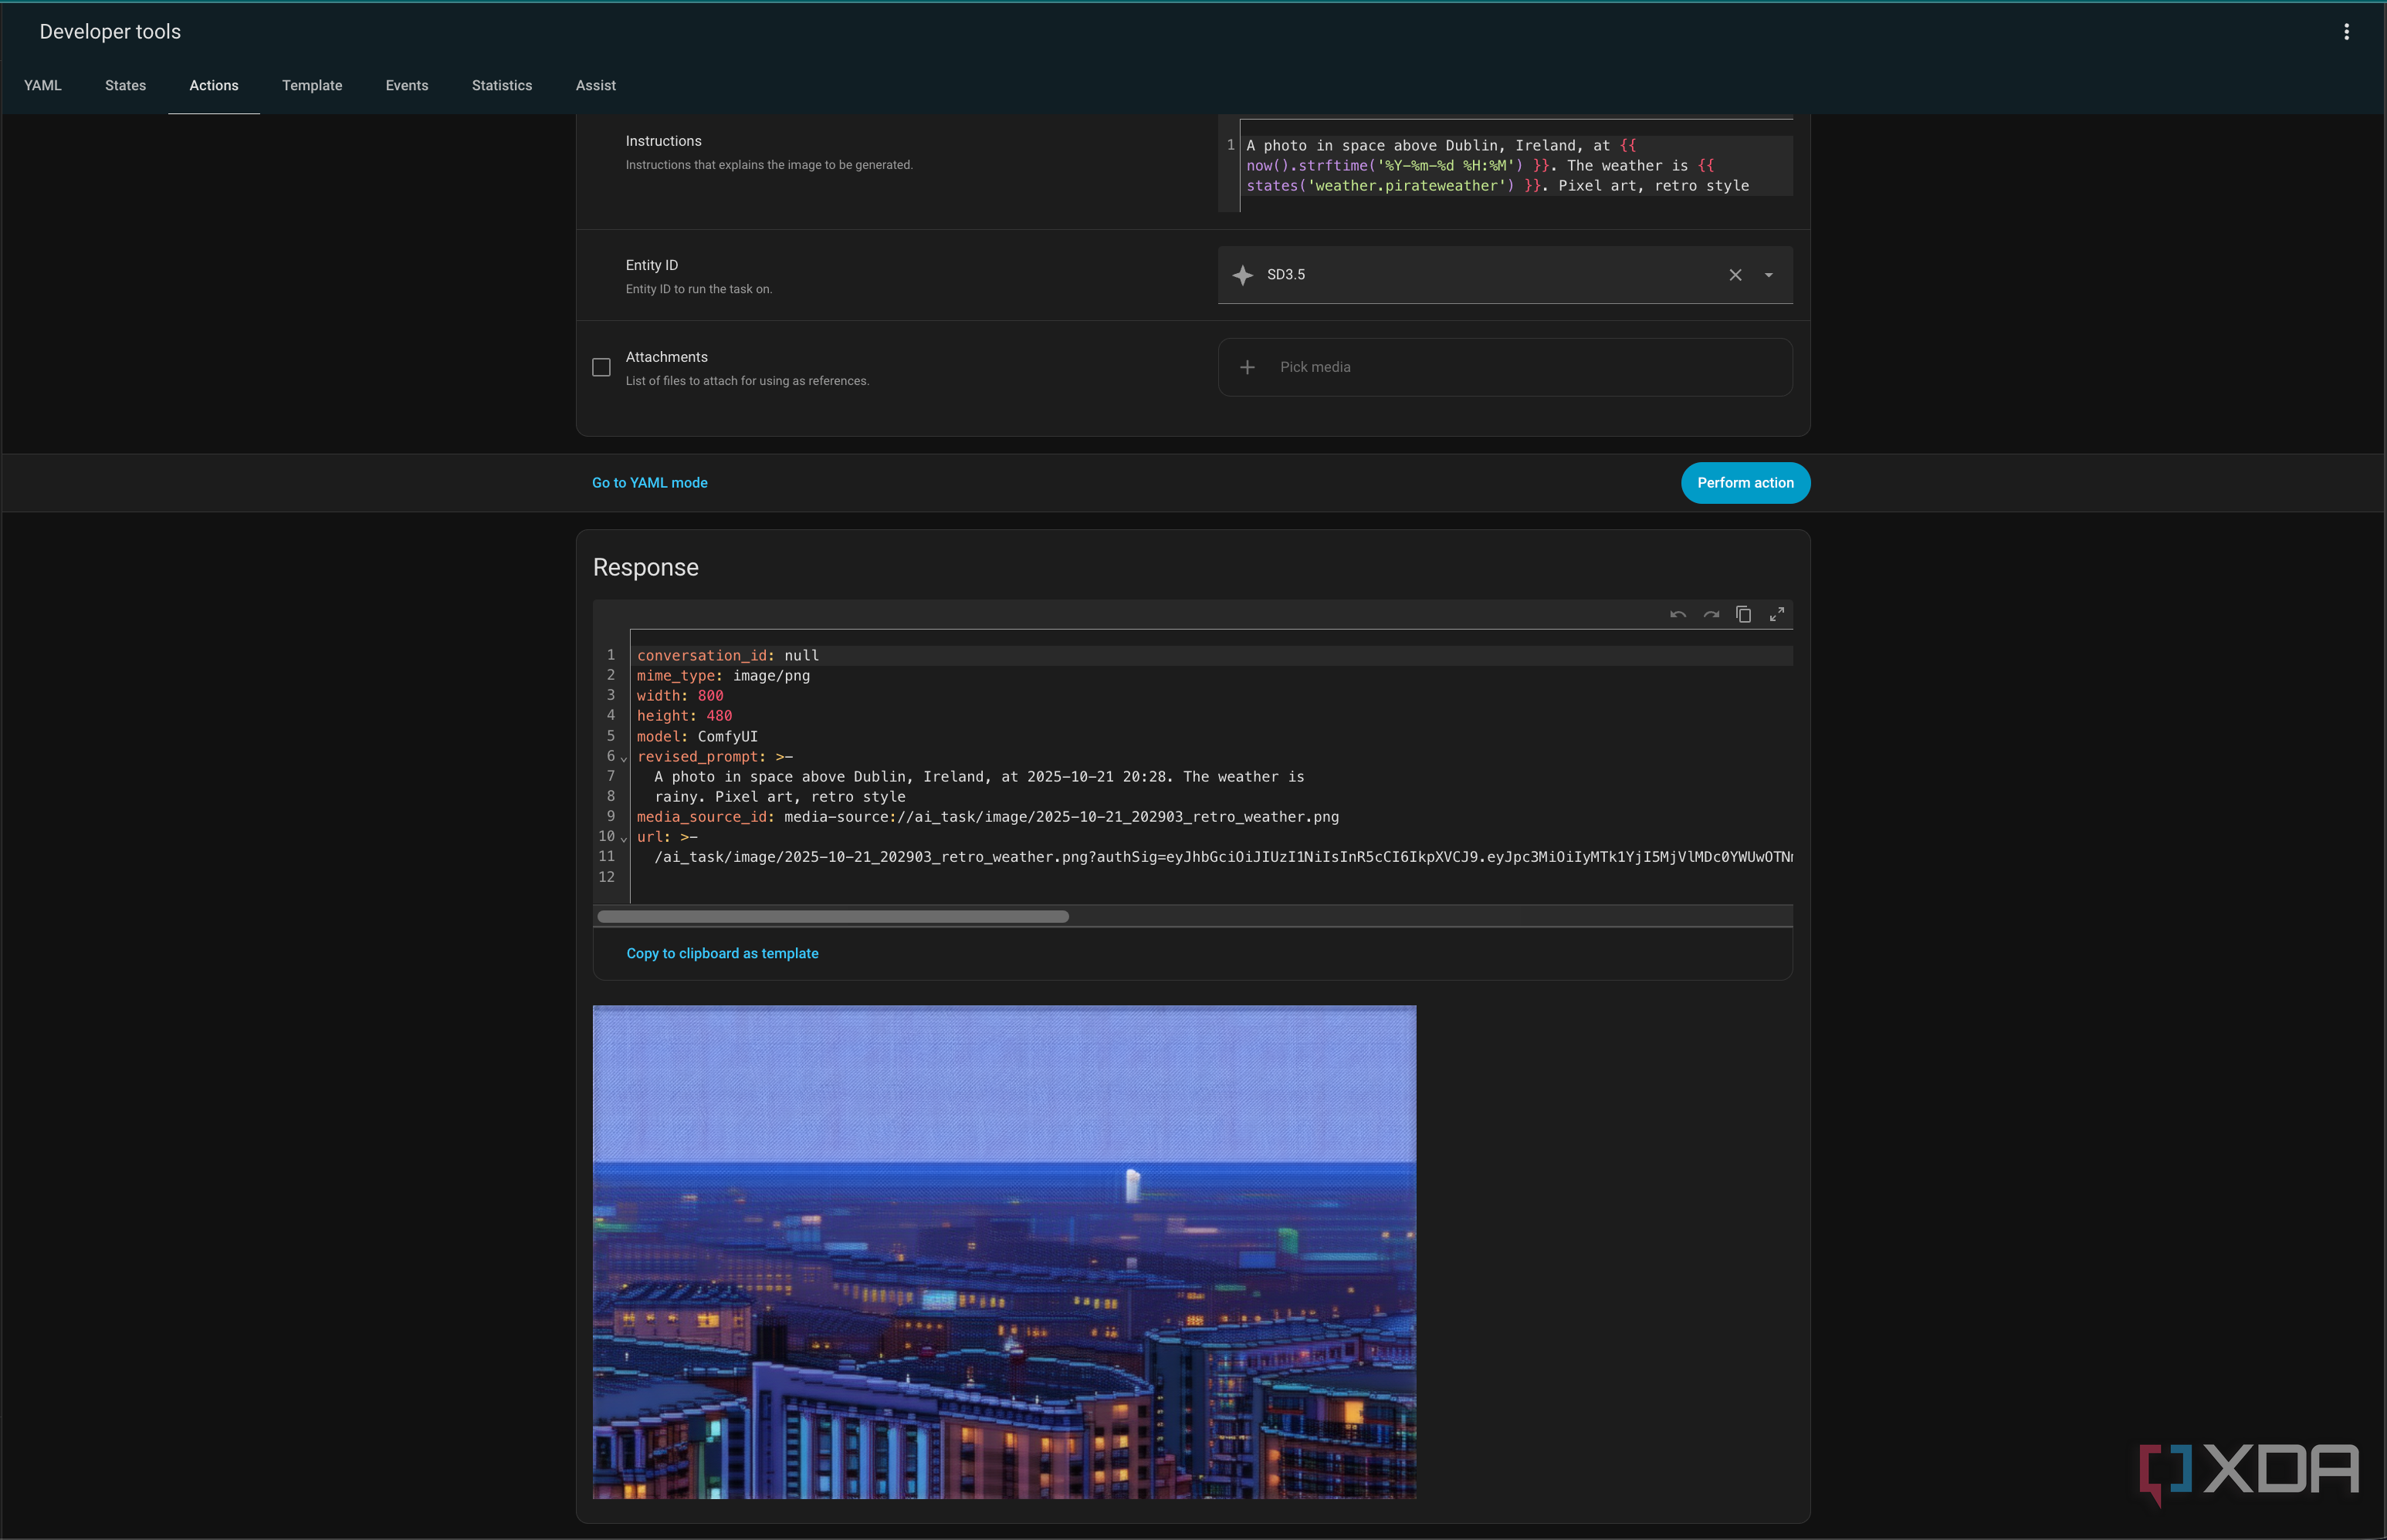Viewport: 2387px width, 1540px height.
Task: Switch to the Template tab
Action: tap(312, 86)
